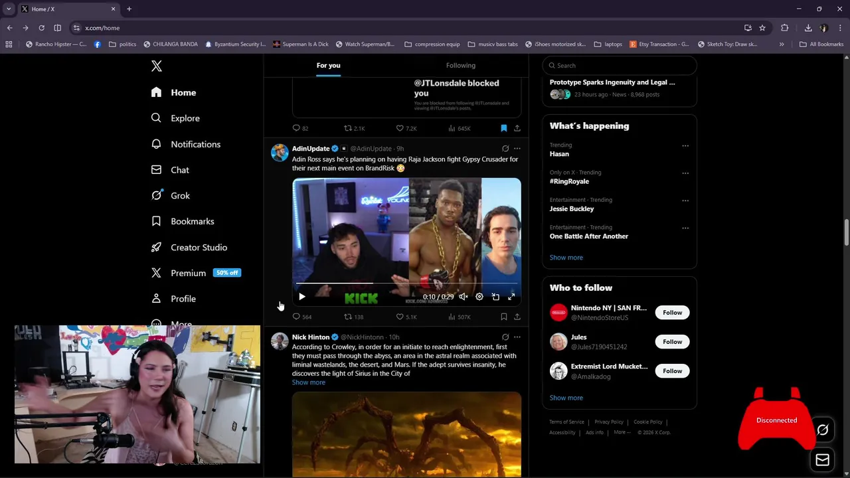Show more in What's happening
Image resolution: width=850 pixels, height=478 pixels.
[x=566, y=258]
